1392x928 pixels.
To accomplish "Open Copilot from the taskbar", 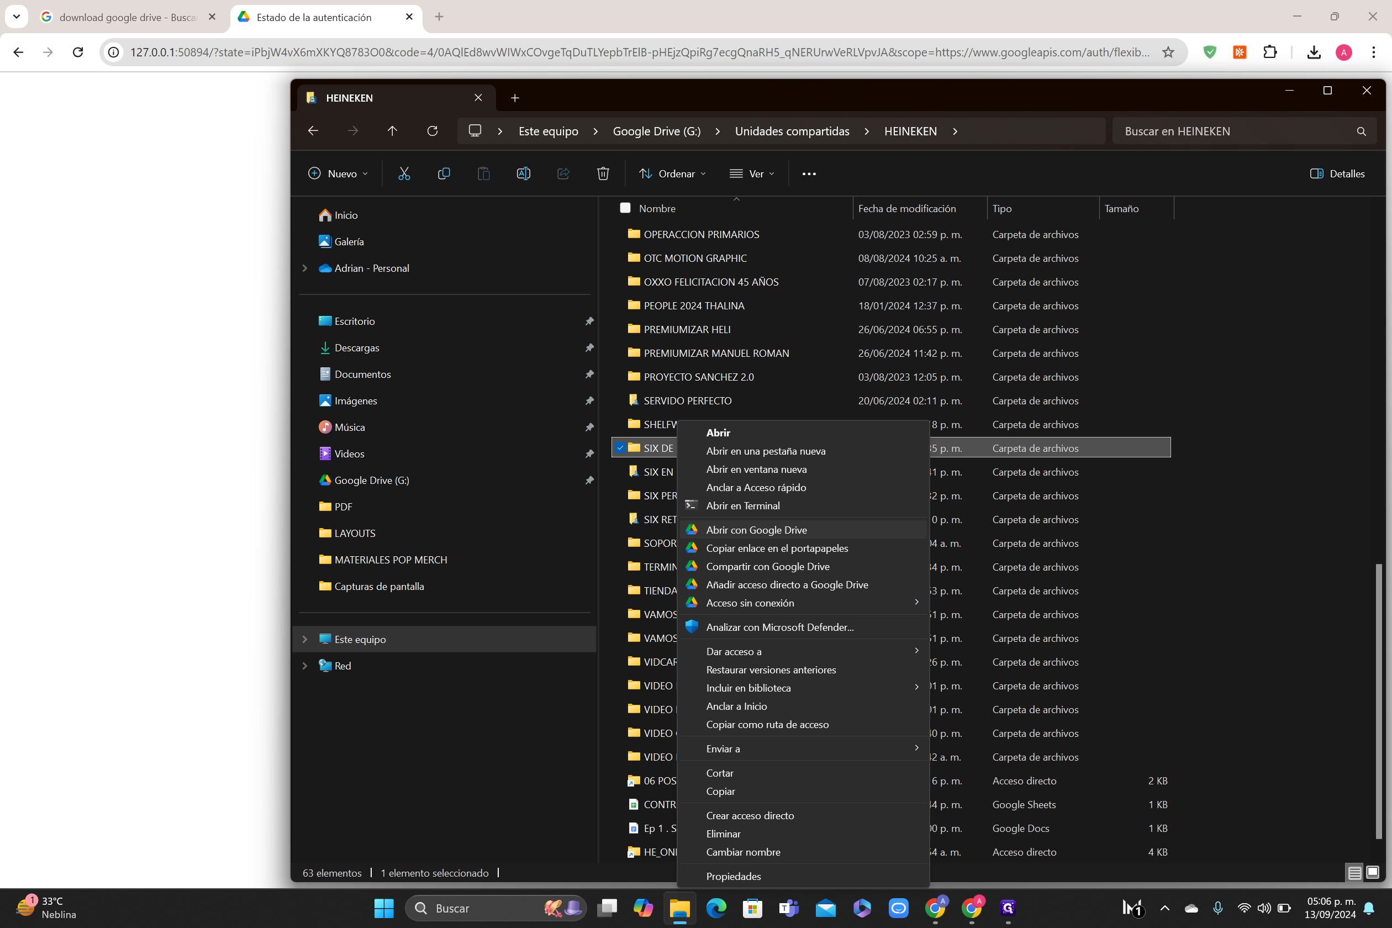I will (644, 908).
